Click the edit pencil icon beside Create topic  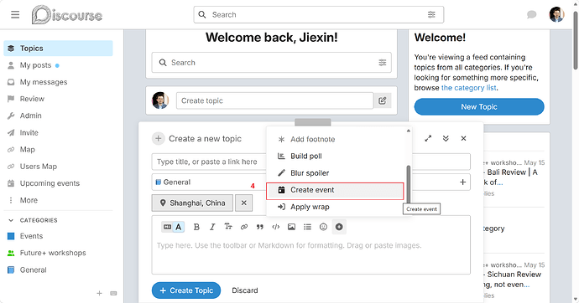pos(382,100)
